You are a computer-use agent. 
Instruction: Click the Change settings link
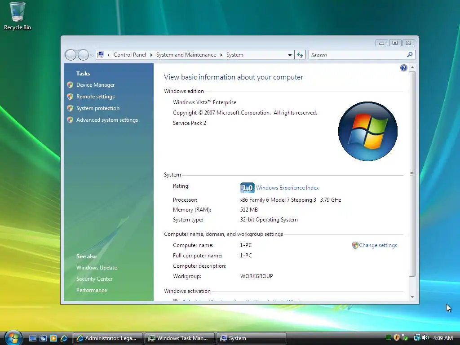click(x=378, y=245)
